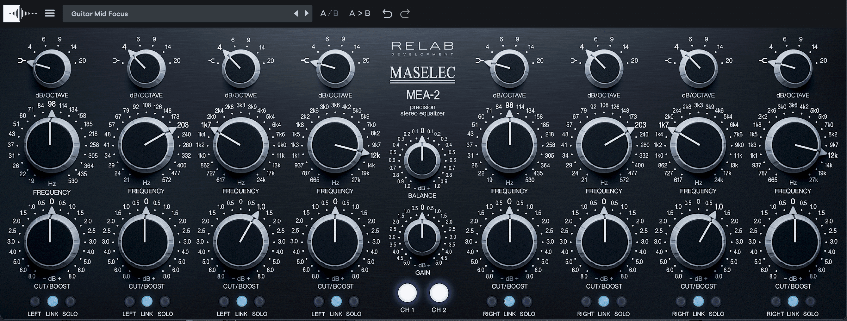Image resolution: width=847 pixels, height=321 pixels.
Task: Enable LEFT on the 1k7 band
Action: pyautogui.click(x=224, y=301)
